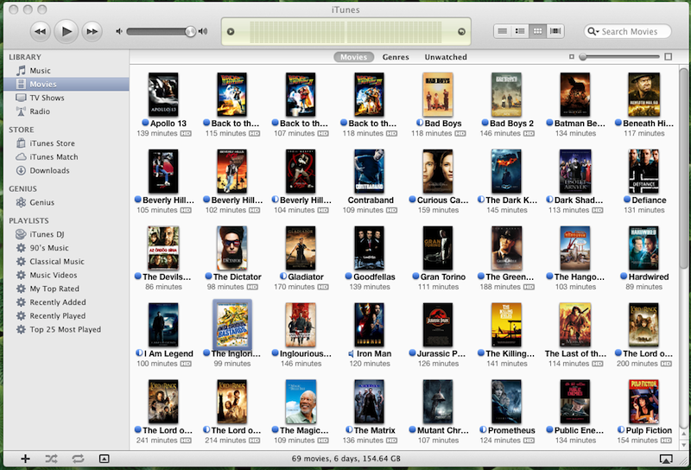Switch to Cover Flow view icon
Viewport: 691px width, 470px height.
coord(555,31)
